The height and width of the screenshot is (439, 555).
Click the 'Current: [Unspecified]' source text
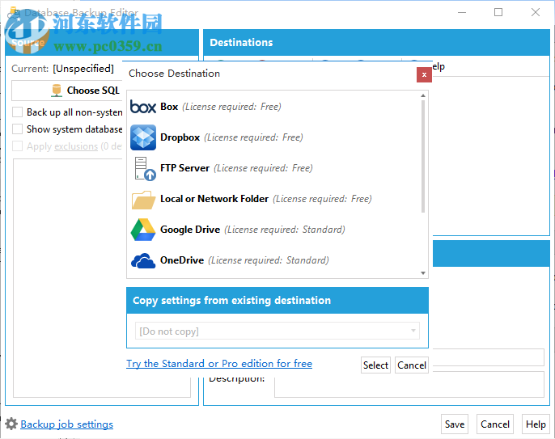62,69
